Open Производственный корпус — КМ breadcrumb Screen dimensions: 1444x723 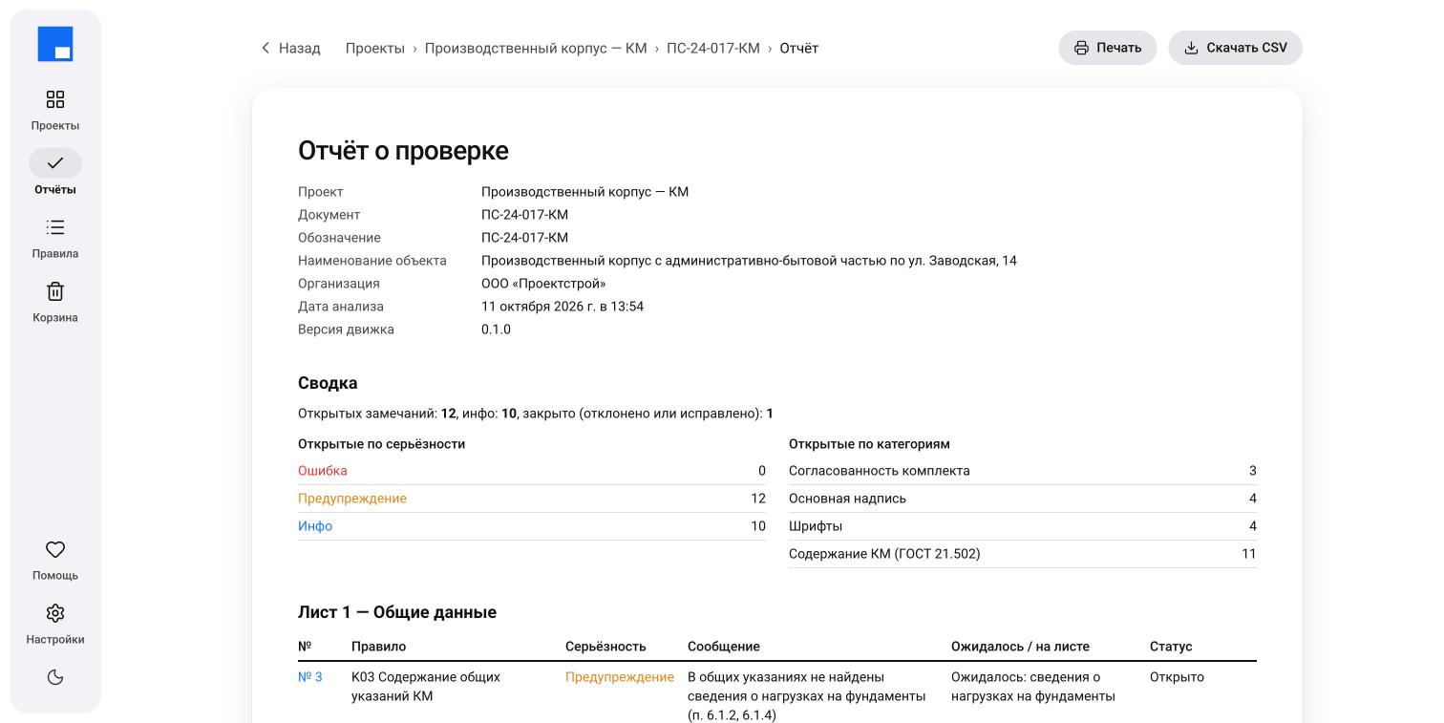tap(536, 48)
